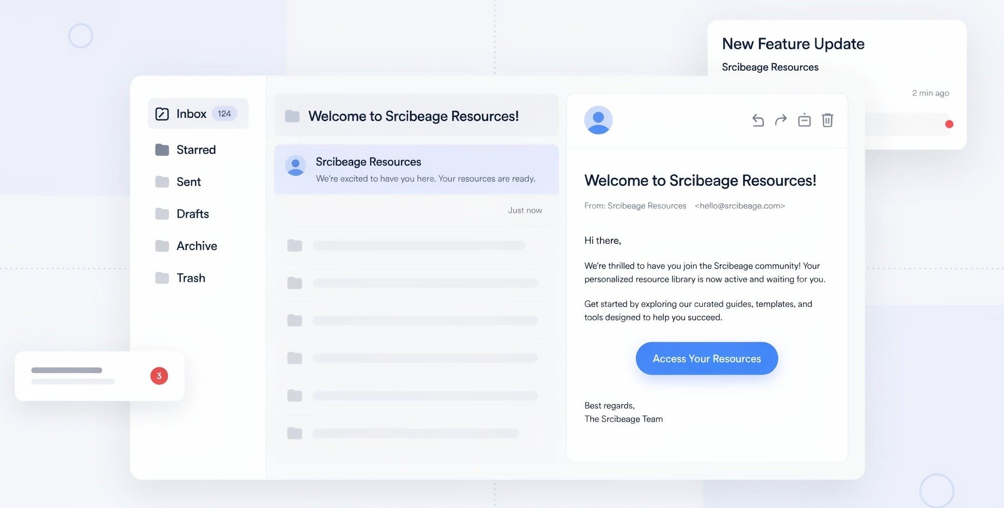The width and height of the screenshot is (1004, 508).
Task: Click the 'Hi there,' greeting text
Action: pos(603,240)
